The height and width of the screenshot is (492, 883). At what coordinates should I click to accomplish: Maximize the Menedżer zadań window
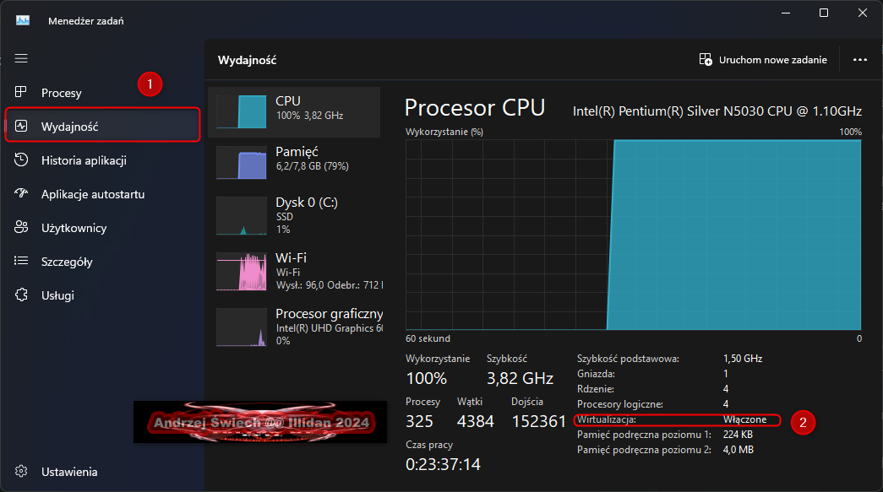pos(823,13)
